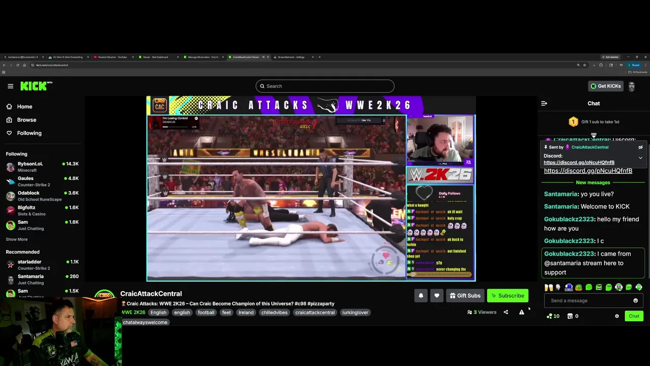This screenshot has height=366, width=650.
Task: Open the emoji picker smiley icon
Action: [635, 300]
